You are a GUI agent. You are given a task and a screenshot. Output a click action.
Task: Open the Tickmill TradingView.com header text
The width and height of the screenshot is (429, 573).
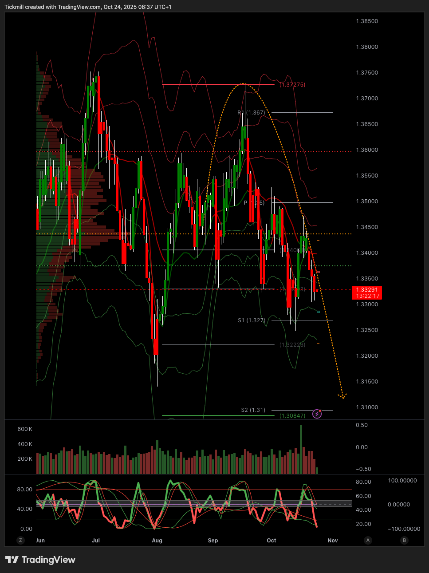(88, 7)
